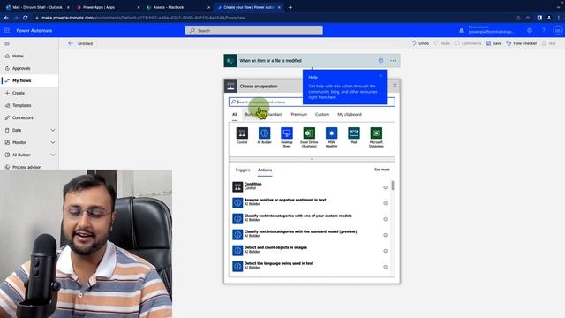The height and width of the screenshot is (318, 565).
Task: Switch to the Actions tab
Action: click(x=265, y=170)
